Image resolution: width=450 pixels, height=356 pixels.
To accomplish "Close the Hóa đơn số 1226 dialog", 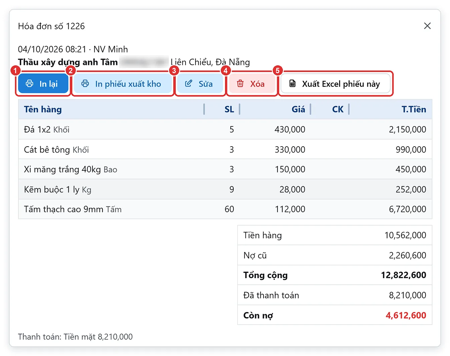I will pyautogui.click(x=427, y=26).
